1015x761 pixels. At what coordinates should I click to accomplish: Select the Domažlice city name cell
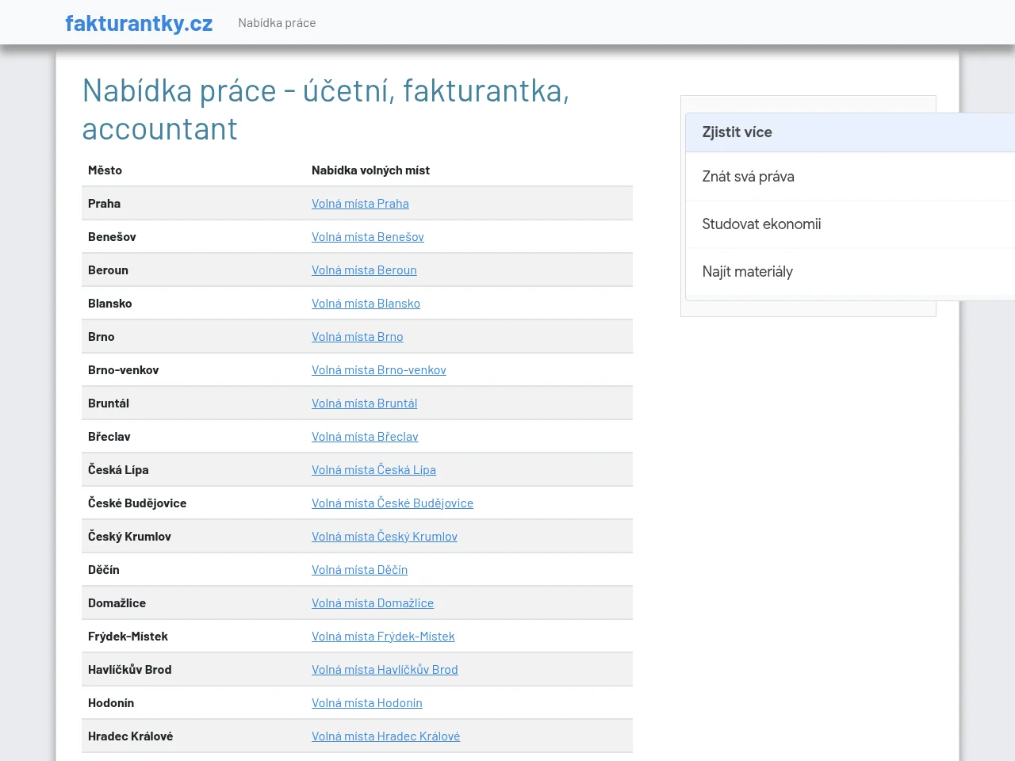pos(193,603)
